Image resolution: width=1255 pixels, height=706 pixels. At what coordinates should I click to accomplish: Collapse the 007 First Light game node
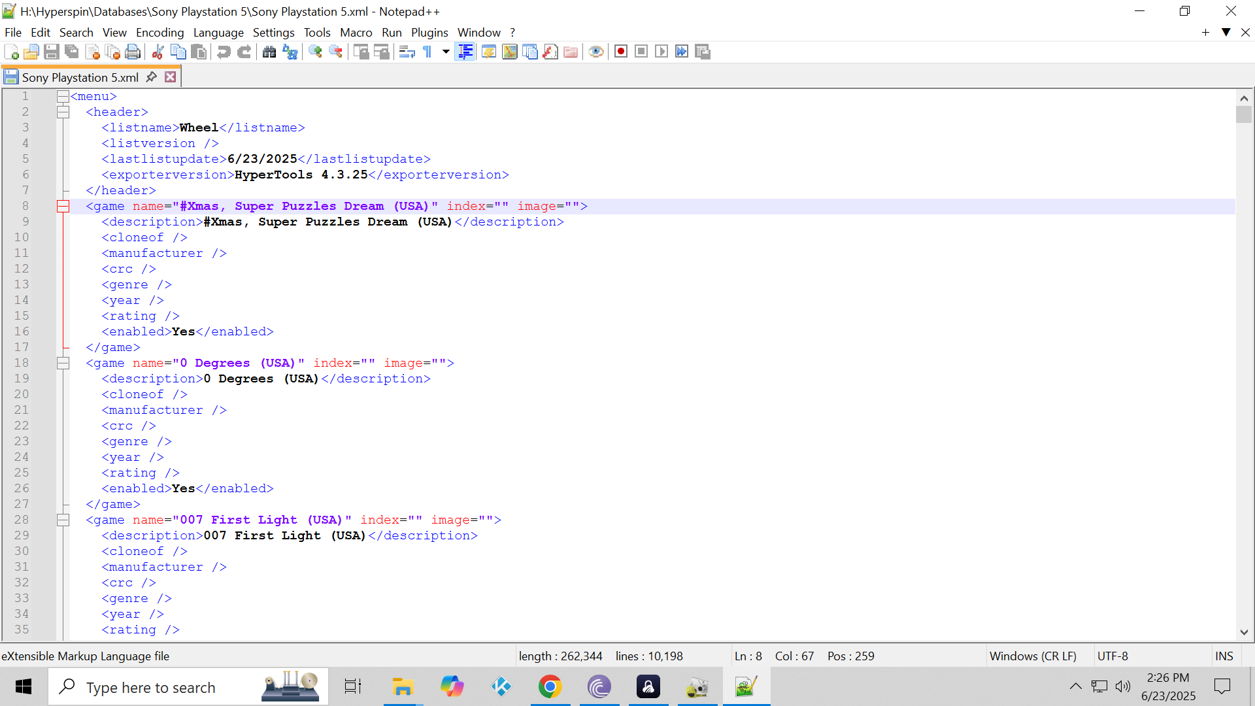[x=63, y=520]
